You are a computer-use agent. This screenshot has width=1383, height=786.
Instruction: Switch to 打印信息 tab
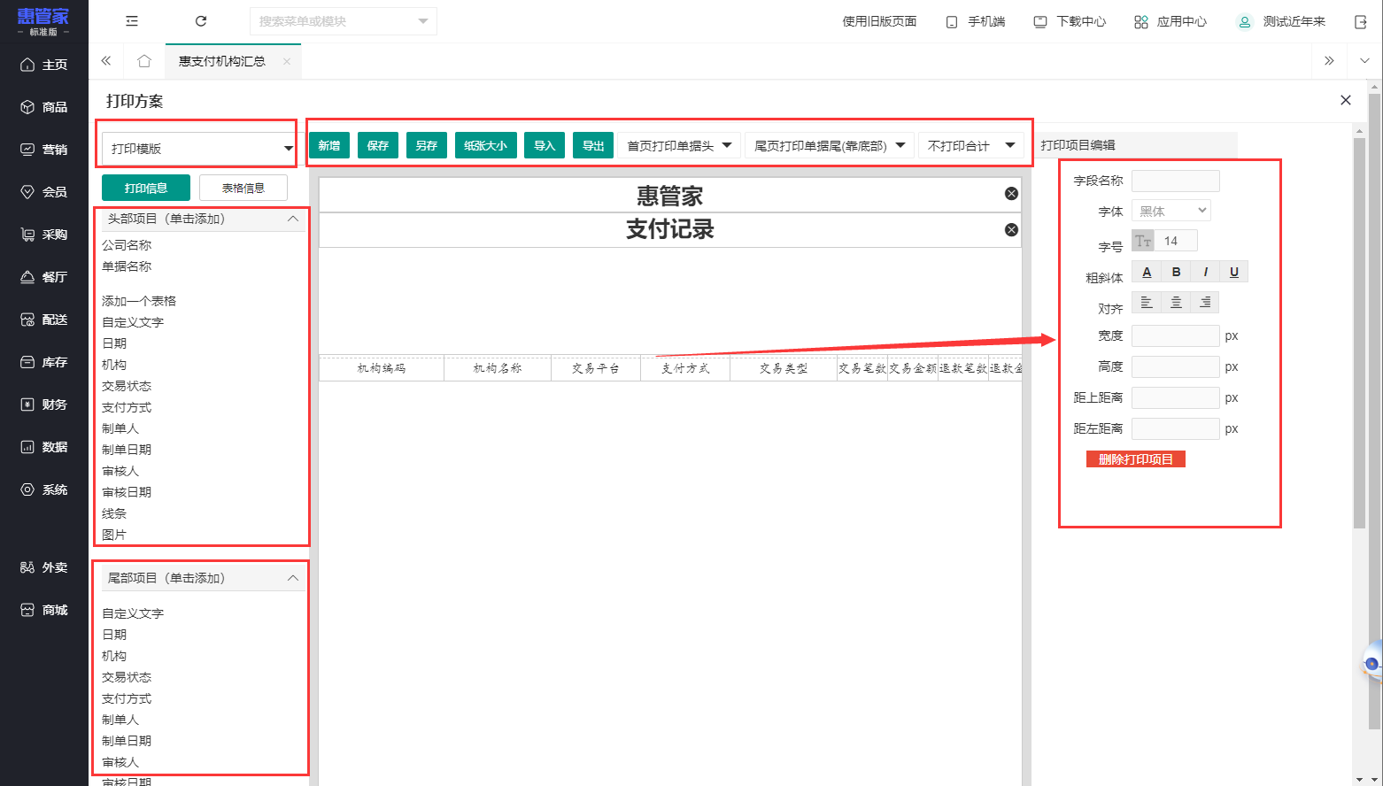pyautogui.click(x=146, y=188)
